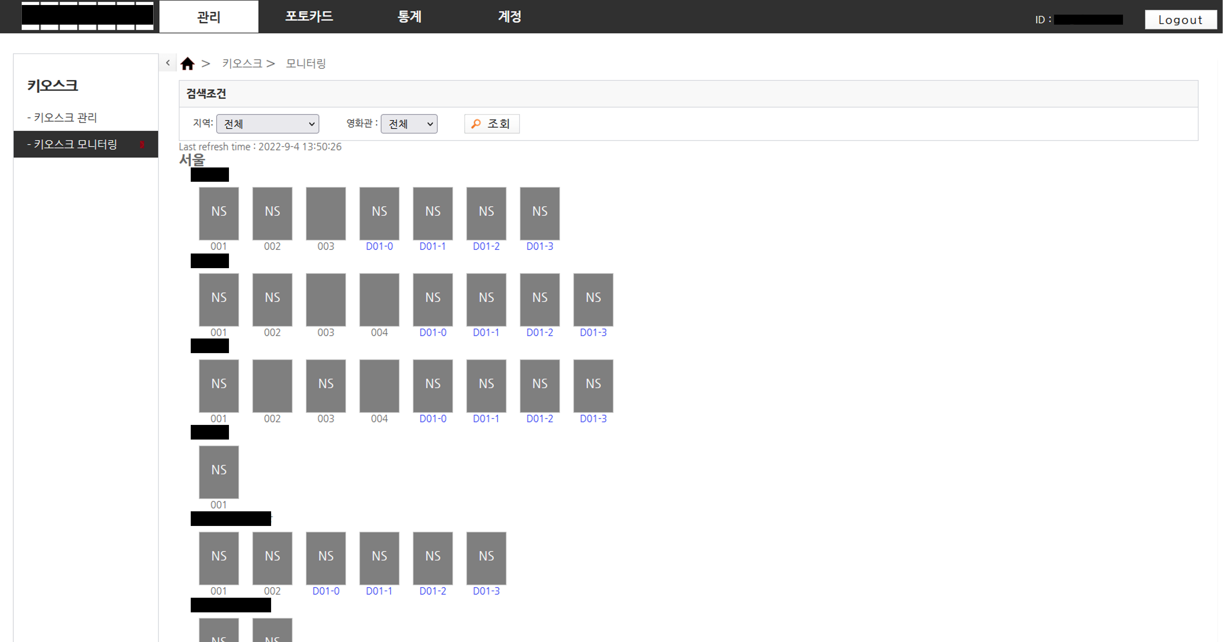Switch to the 포토카드 tab
Image resolution: width=1223 pixels, height=642 pixels.
click(309, 17)
